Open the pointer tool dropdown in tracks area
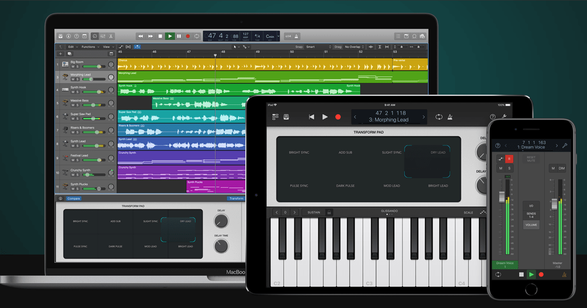The height and width of the screenshot is (308, 587). click(x=236, y=47)
